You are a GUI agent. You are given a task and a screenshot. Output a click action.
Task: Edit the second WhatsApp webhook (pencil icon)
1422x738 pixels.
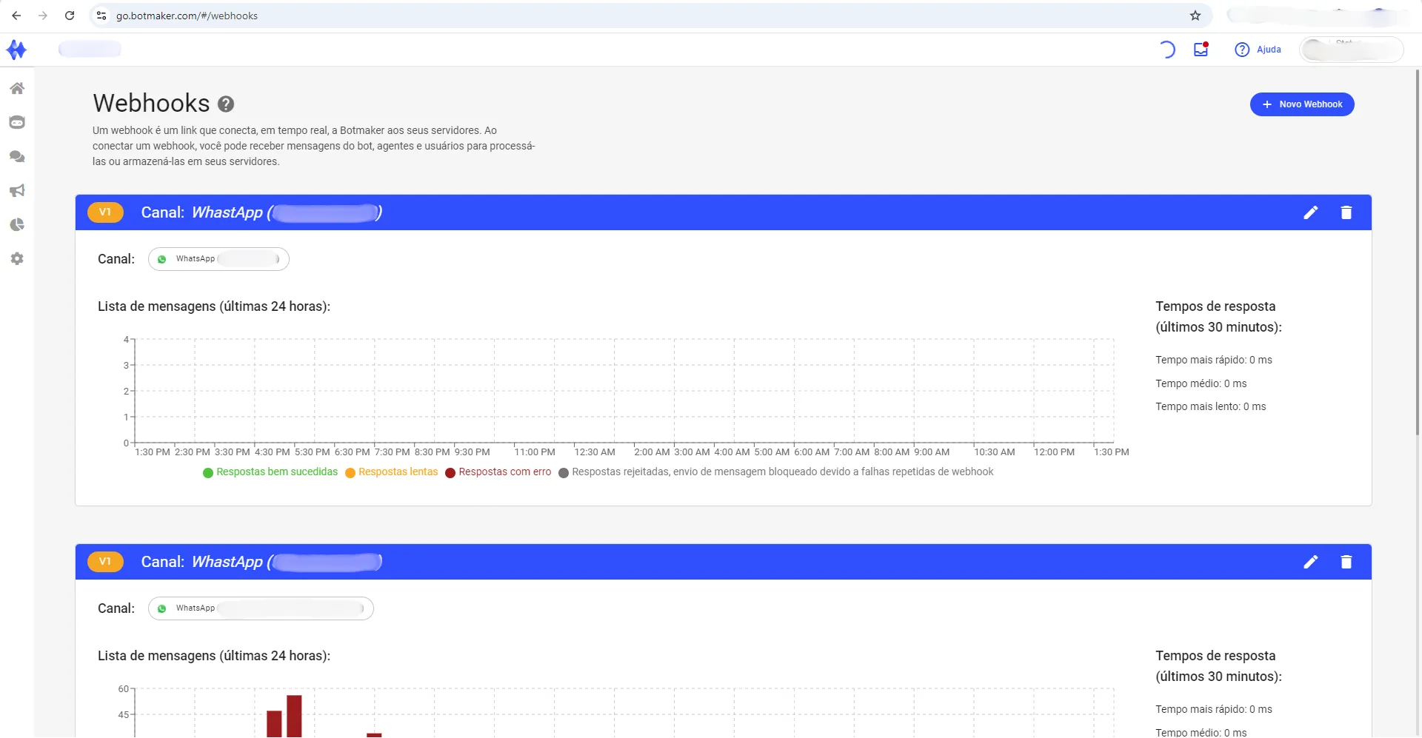click(x=1311, y=562)
